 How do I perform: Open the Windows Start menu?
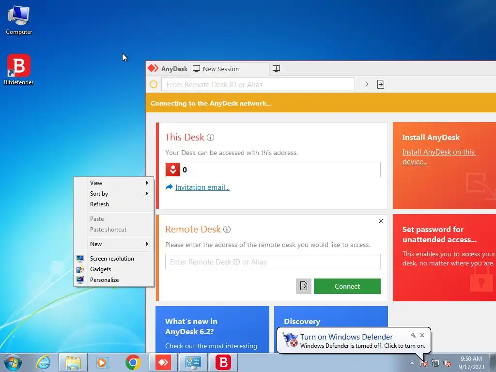point(13,362)
